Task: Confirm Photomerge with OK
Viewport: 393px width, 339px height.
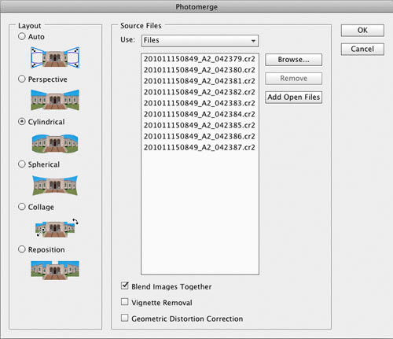Action: [362, 31]
